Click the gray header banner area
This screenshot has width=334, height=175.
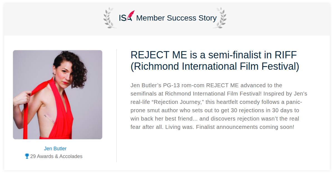pyautogui.click(x=167, y=20)
